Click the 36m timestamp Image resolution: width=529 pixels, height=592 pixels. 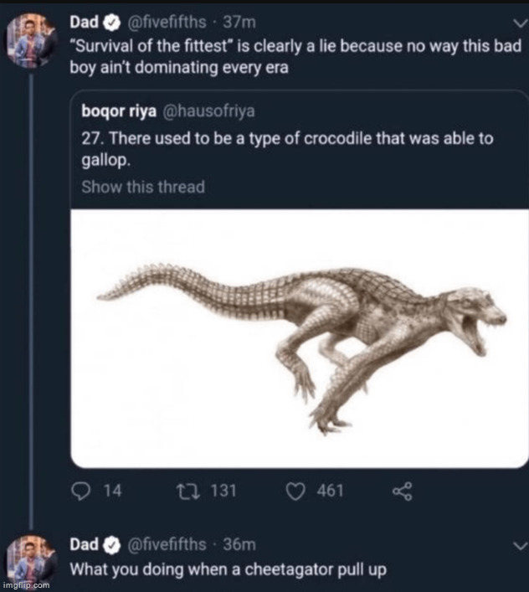click(239, 544)
